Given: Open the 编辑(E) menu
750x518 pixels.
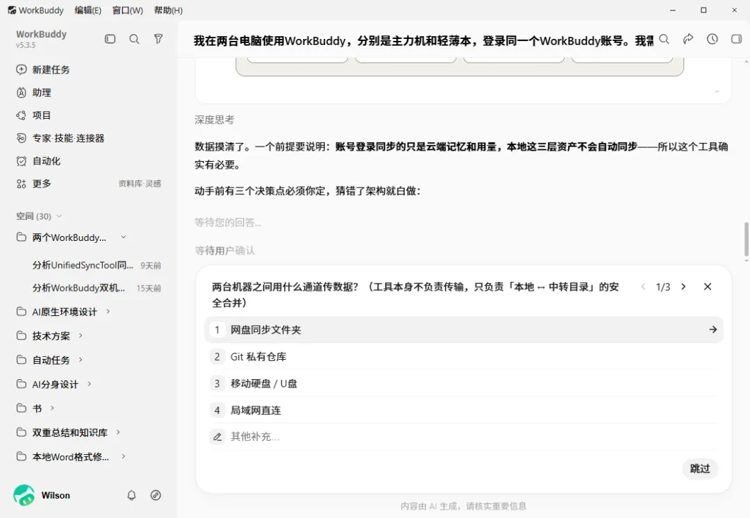Looking at the screenshot, I should (x=88, y=10).
